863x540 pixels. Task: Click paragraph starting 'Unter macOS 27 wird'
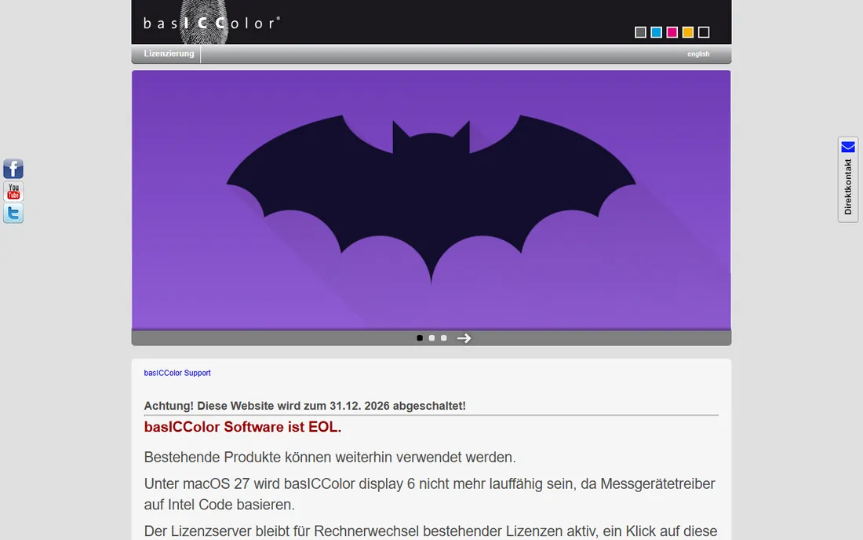[x=430, y=494]
